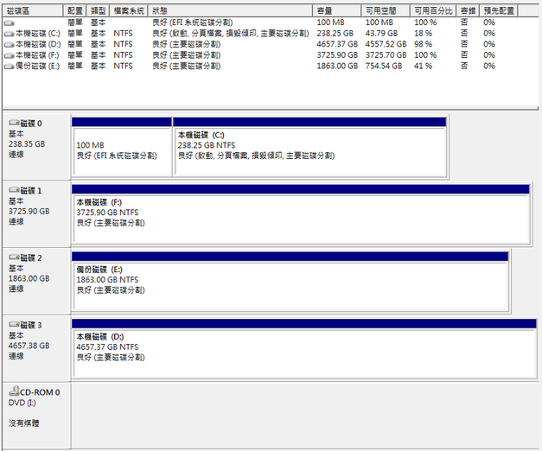Click drive icon beside 本機磁碟 (C:) row

coord(9,34)
